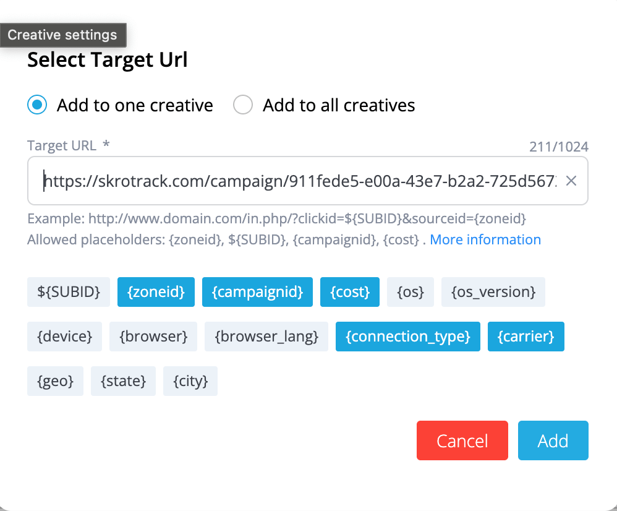Viewport: 617px width, 511px height.
Task: Click the 'Allowed placeholders' hint text
Action: tap(226, 240)
